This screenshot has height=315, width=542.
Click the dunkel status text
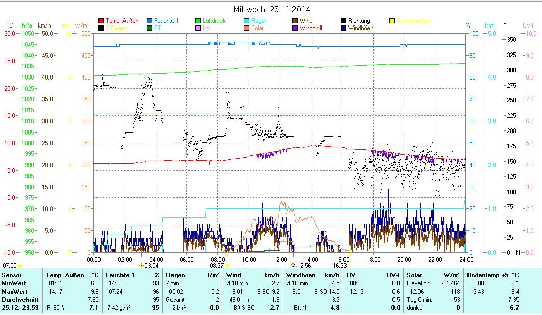415,308
